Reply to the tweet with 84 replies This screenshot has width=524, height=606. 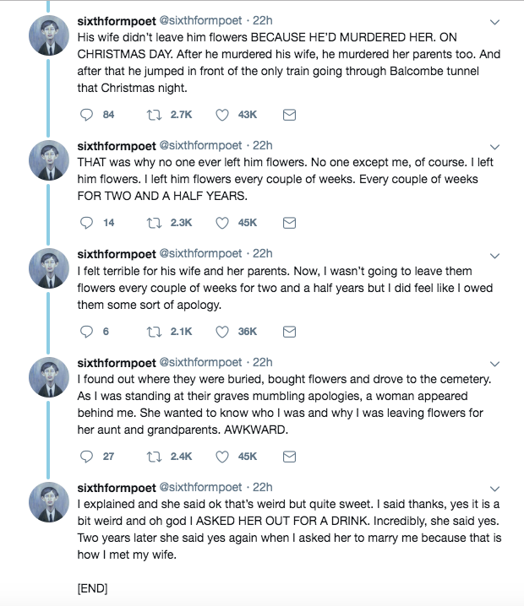point(86,115)
